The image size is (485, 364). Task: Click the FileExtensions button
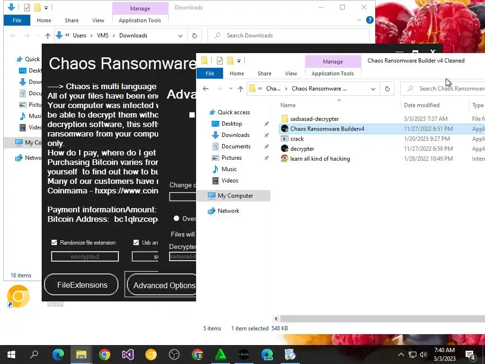click(81, 285)
